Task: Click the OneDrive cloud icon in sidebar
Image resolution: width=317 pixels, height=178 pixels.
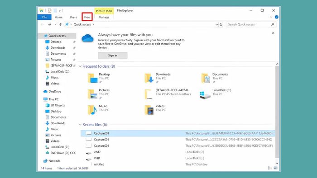Action: click(x=45, y=91)
